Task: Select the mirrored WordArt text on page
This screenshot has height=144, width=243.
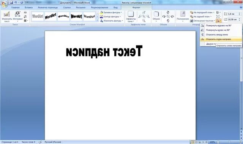Action: coord(104,52)
